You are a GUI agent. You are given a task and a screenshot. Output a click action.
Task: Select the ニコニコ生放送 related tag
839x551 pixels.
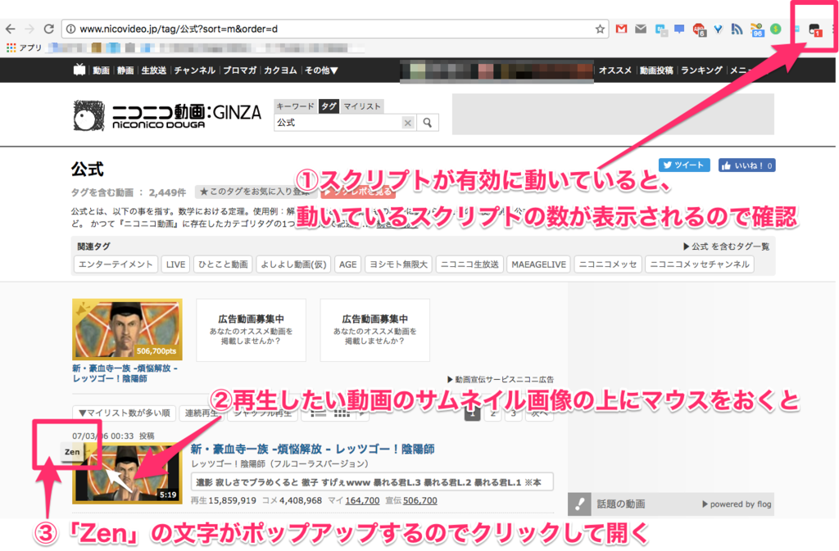click(x=469, y=264)
